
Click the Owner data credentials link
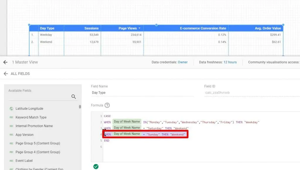coord(183,62)
